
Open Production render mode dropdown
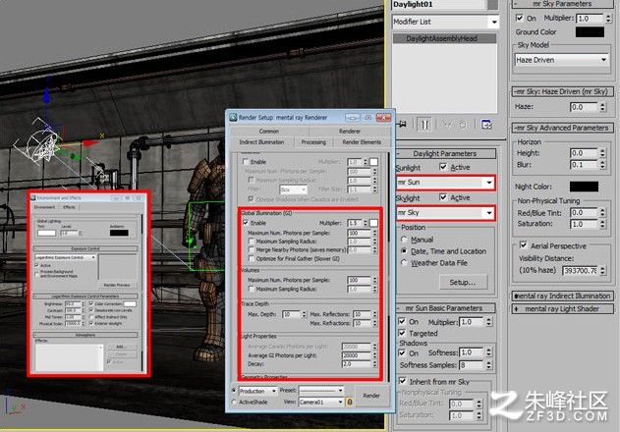coord(257,391)
